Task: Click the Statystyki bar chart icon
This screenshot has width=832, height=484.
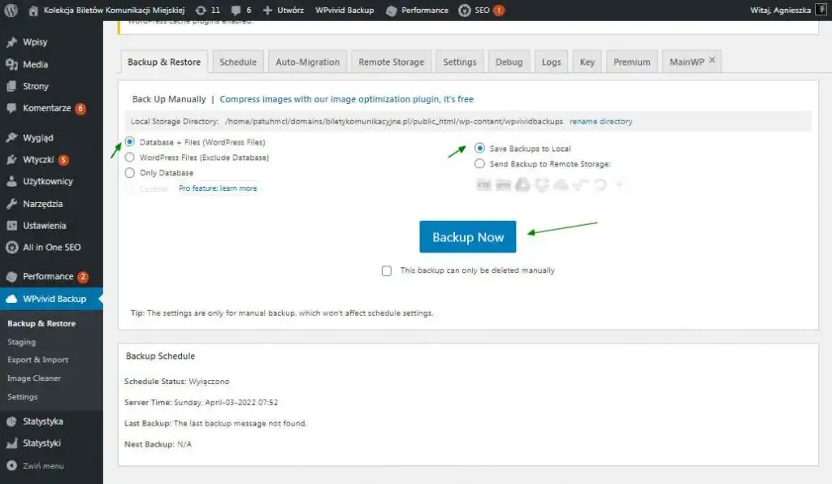Action: coord(11,443)
